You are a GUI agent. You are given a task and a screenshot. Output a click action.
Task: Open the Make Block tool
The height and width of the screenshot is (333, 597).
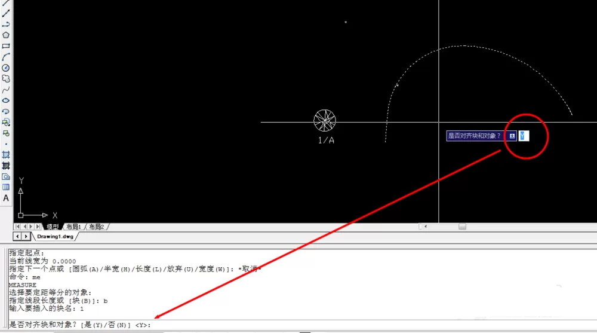tap(6, 133)
